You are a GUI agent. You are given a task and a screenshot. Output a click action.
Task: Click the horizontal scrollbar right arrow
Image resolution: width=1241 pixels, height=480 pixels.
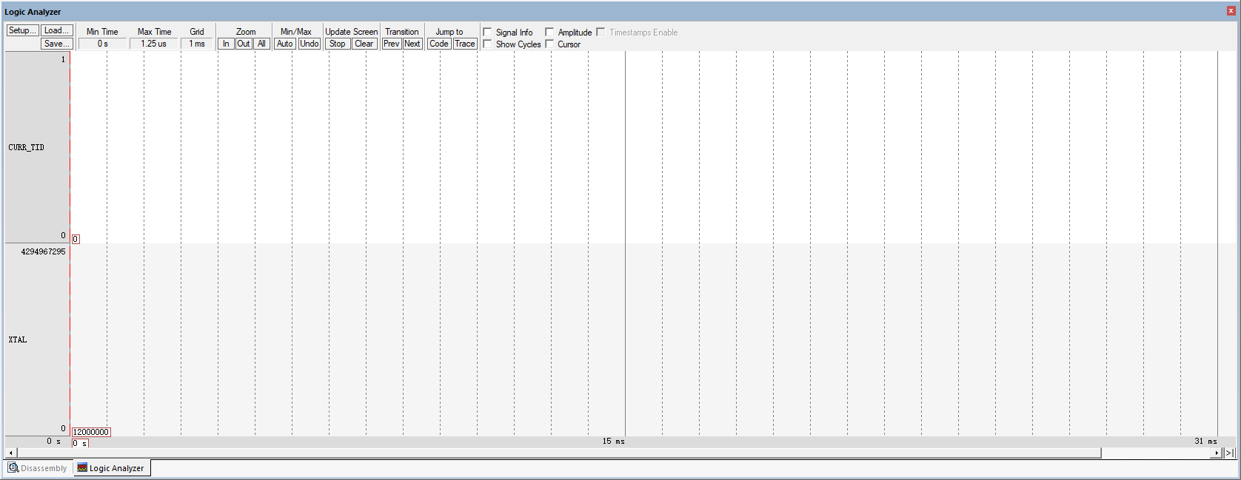pos(1217,453)
